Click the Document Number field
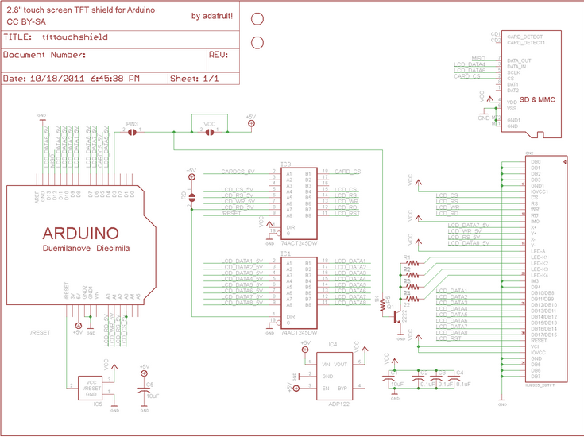The image size is (584, 437). (104, 60)
